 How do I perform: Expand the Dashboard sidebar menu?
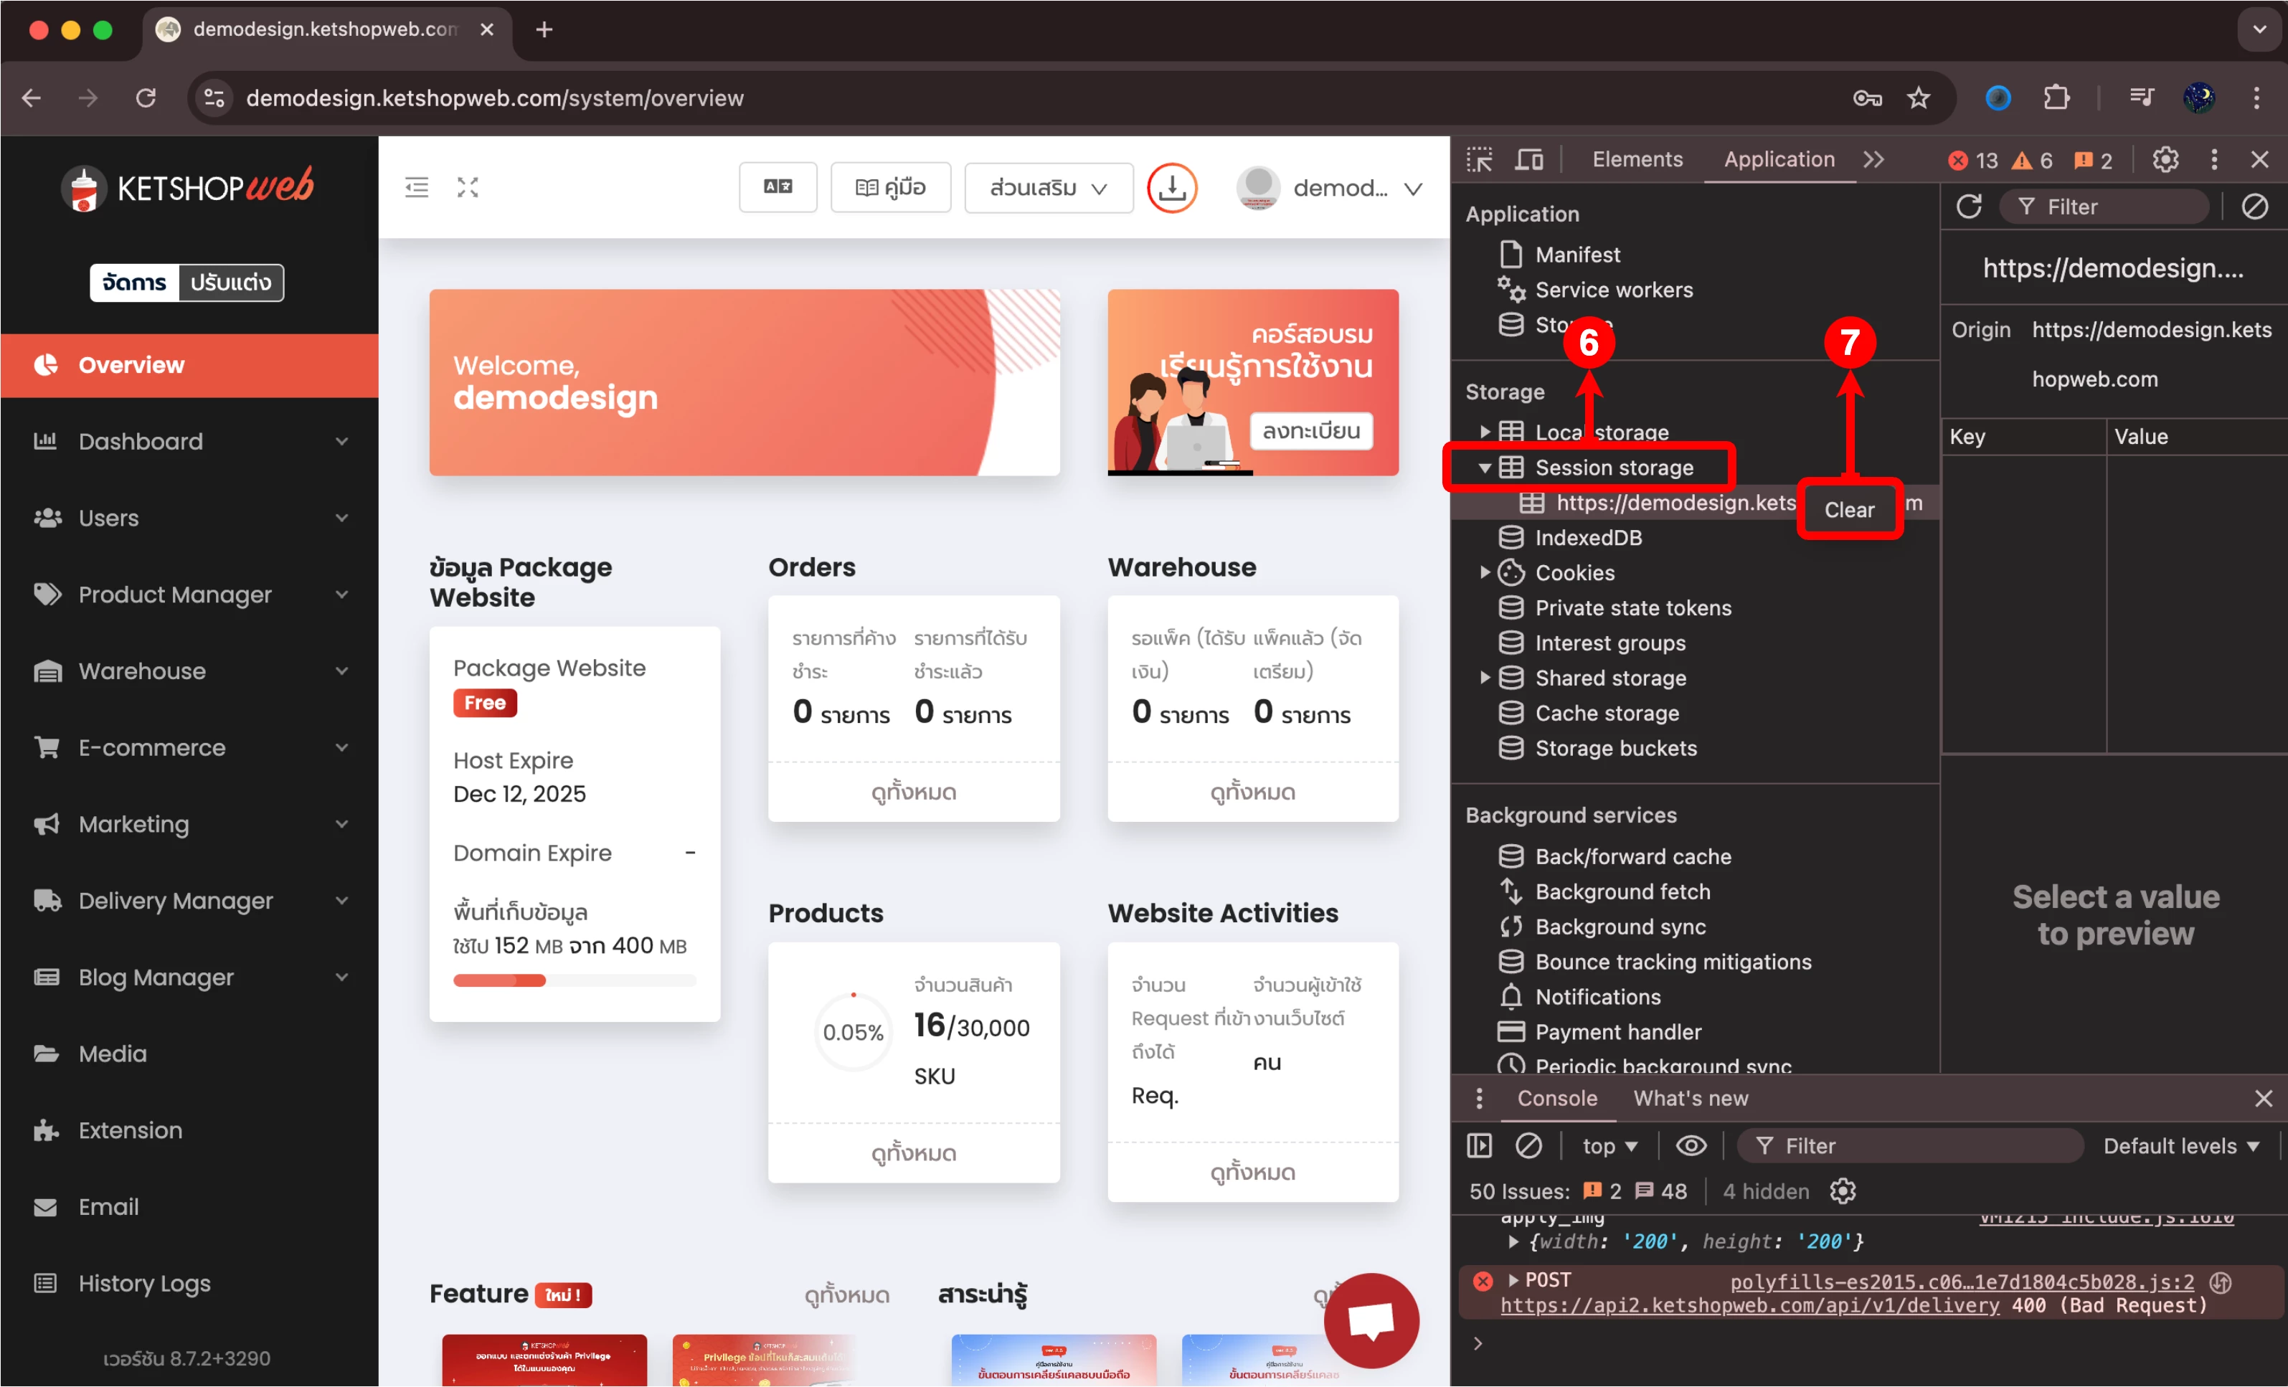tap(189, 441)
